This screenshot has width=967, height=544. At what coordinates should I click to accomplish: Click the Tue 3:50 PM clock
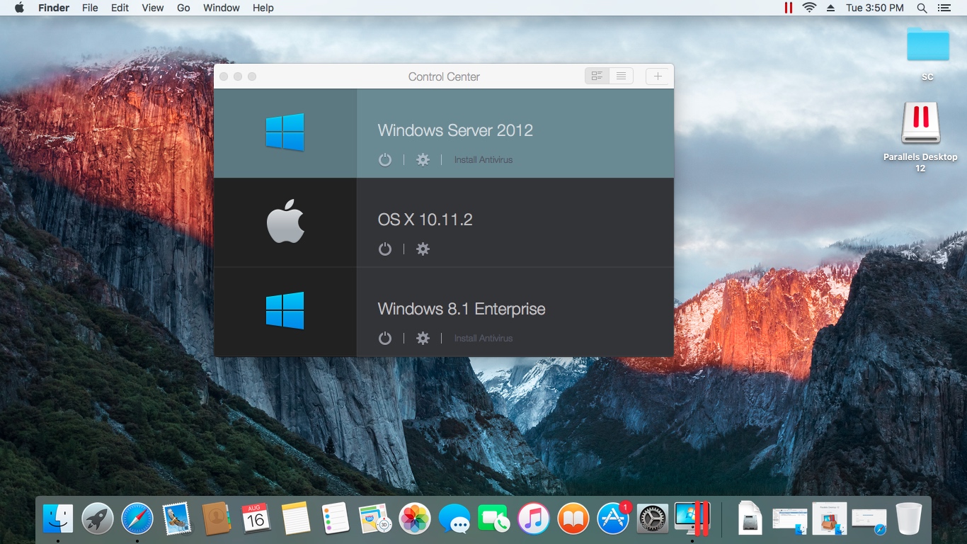(x=875, y=8)
